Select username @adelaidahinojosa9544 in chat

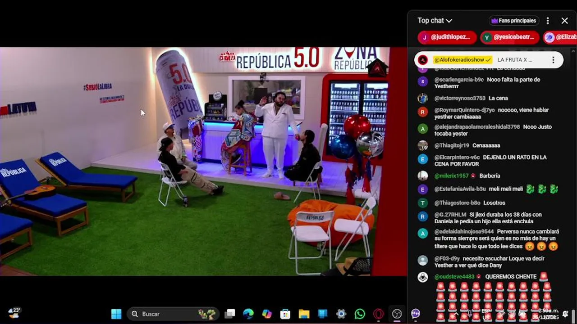(464, 231)
